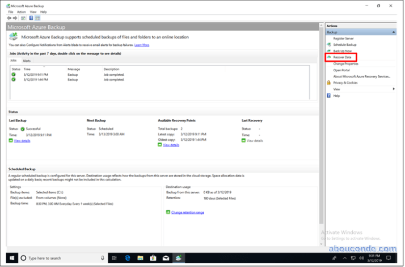Viewport: 405px width, 267px height.
Task: Click the blue Help icon in toolbar
Action: pos(31,18)
